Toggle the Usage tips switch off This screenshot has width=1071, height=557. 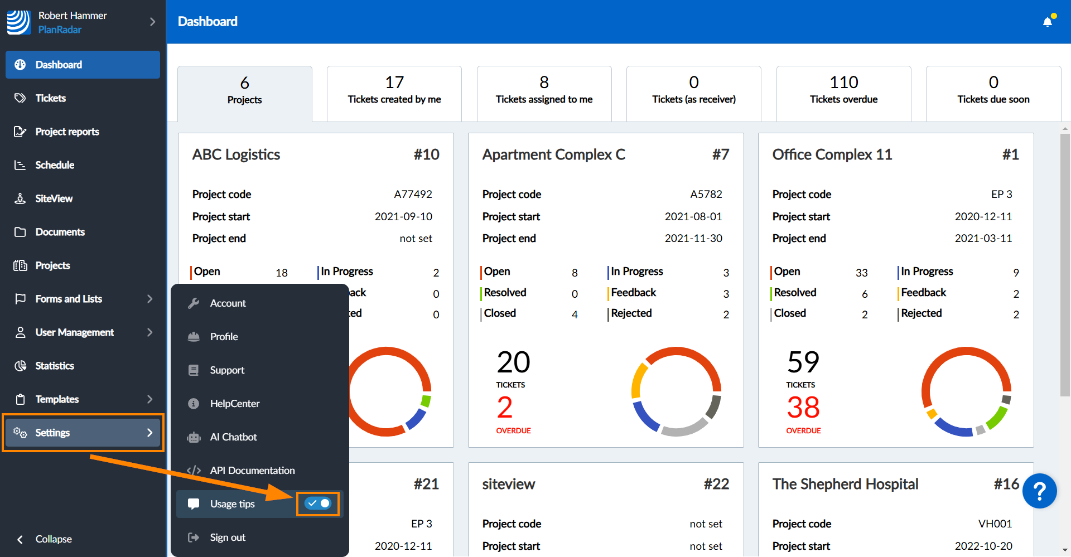(318, 503)
